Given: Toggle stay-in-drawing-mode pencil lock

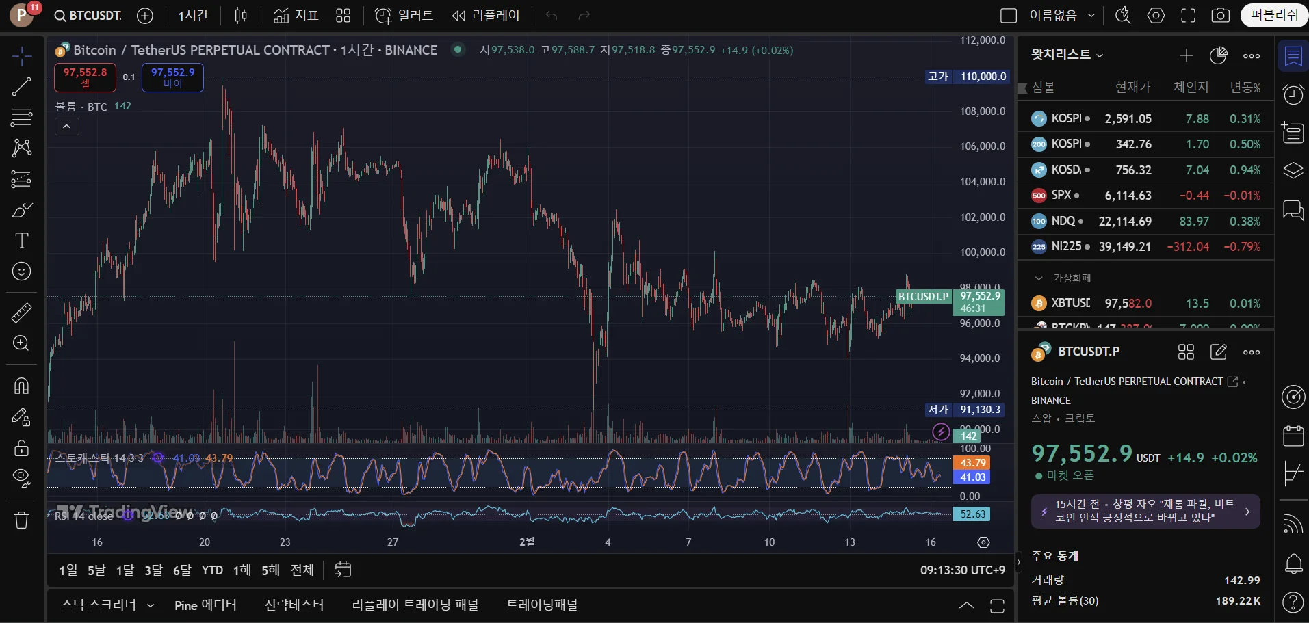Looking at the screenshot, I should point(22,417).
